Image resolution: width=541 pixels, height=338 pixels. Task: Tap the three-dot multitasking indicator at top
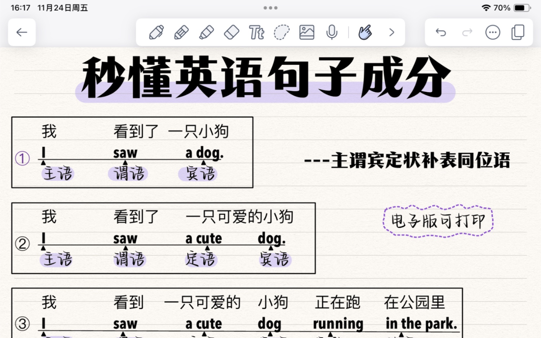coord(270,8)
